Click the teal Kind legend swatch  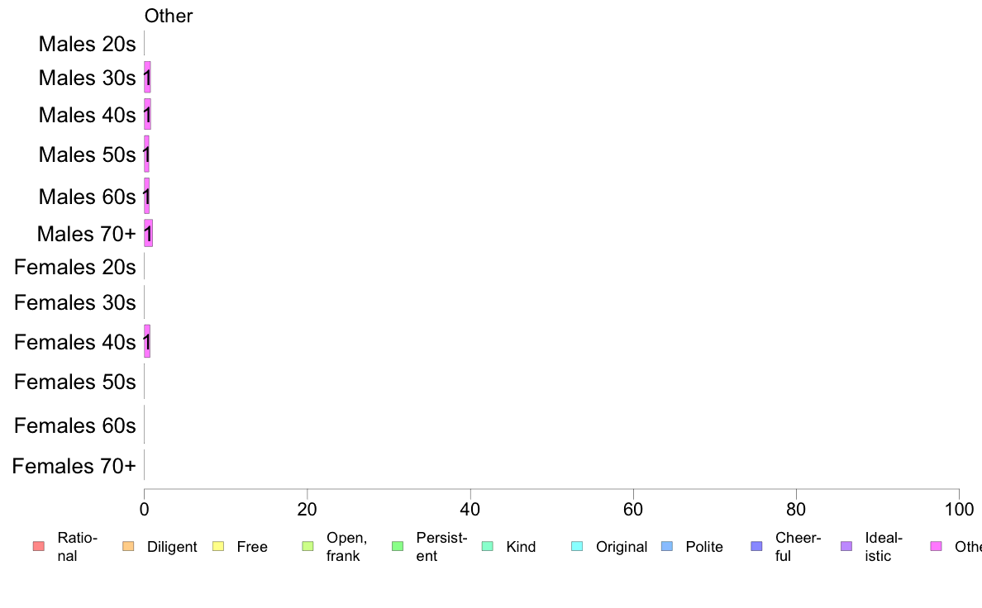click(x=487, y=546)
